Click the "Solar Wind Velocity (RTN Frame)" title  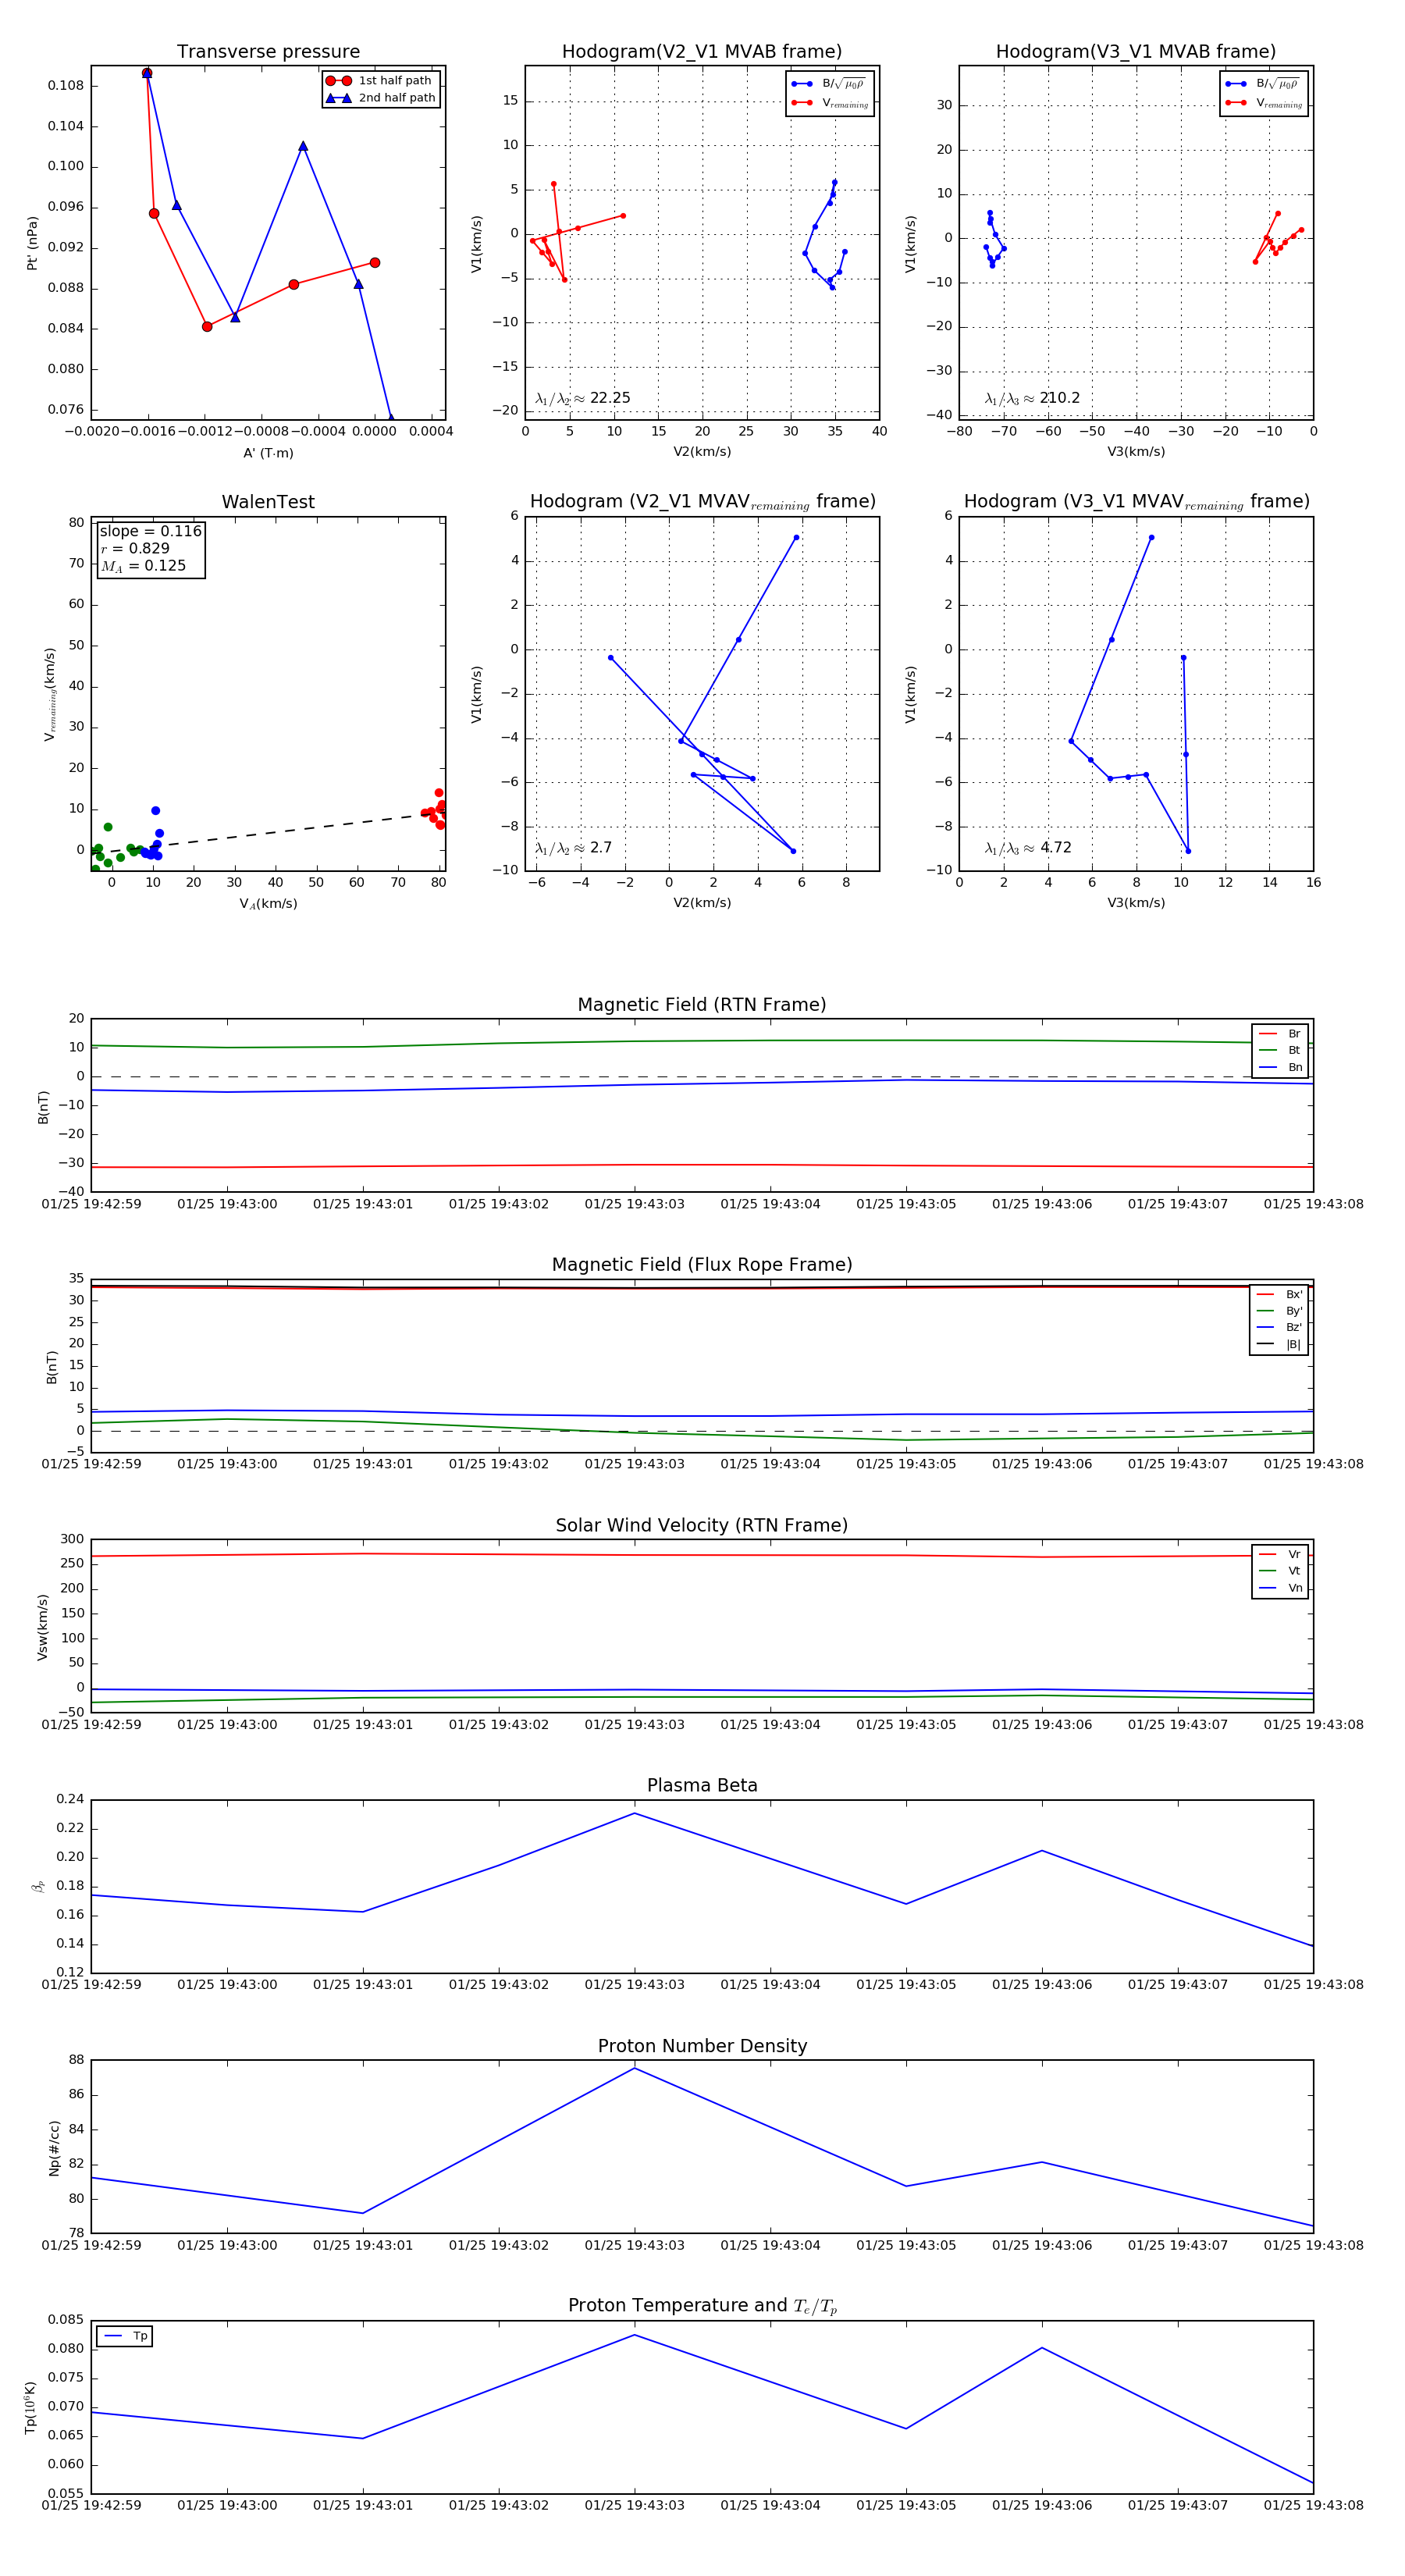point(702,1525)
